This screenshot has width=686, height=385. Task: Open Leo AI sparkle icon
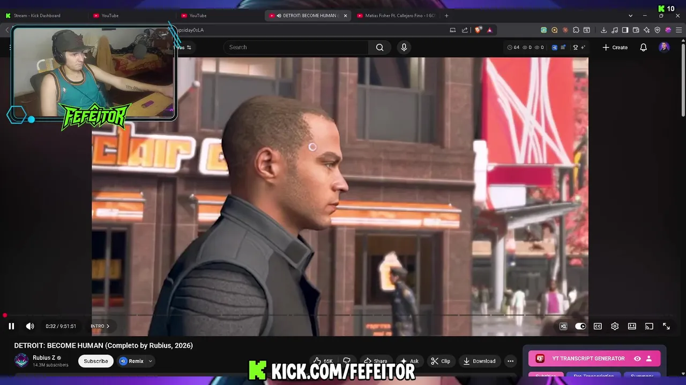coord(647,30)
